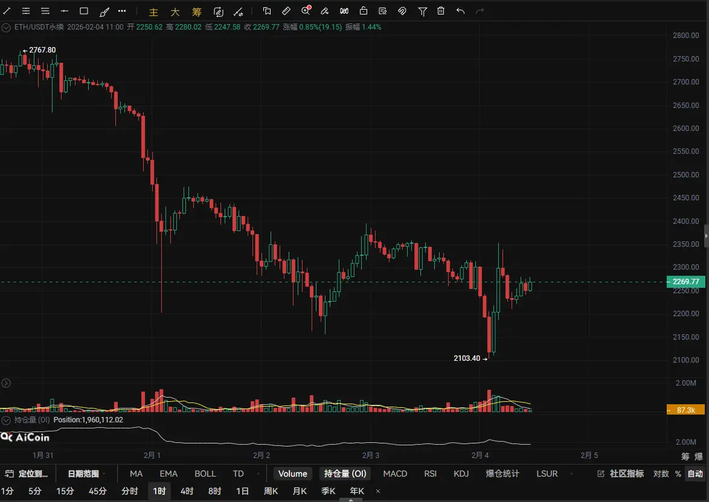Viewport: 709px width, 502px height.
Task: Toggle the TD indicator
Action: tap(239, 474)
